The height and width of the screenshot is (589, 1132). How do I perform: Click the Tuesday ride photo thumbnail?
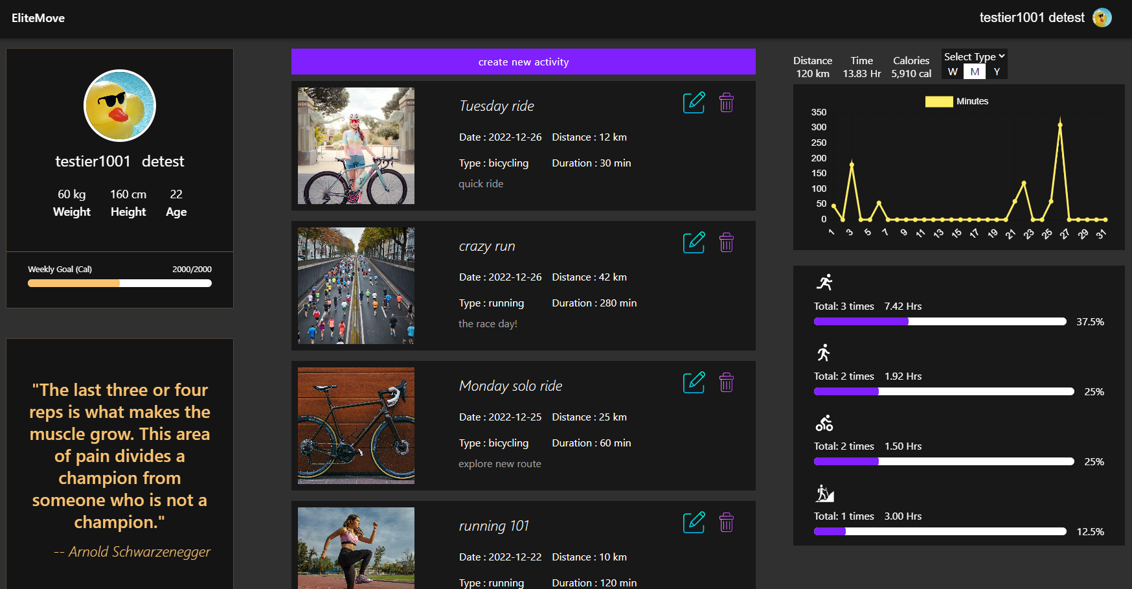point(356,146)
